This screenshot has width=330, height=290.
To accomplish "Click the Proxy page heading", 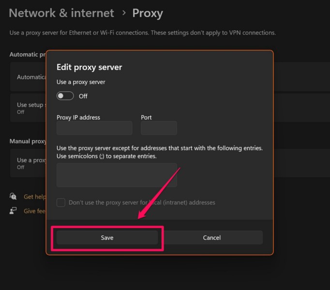I will point(148,13).
